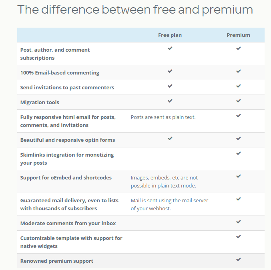Select the Premium column header

[238, 35]
